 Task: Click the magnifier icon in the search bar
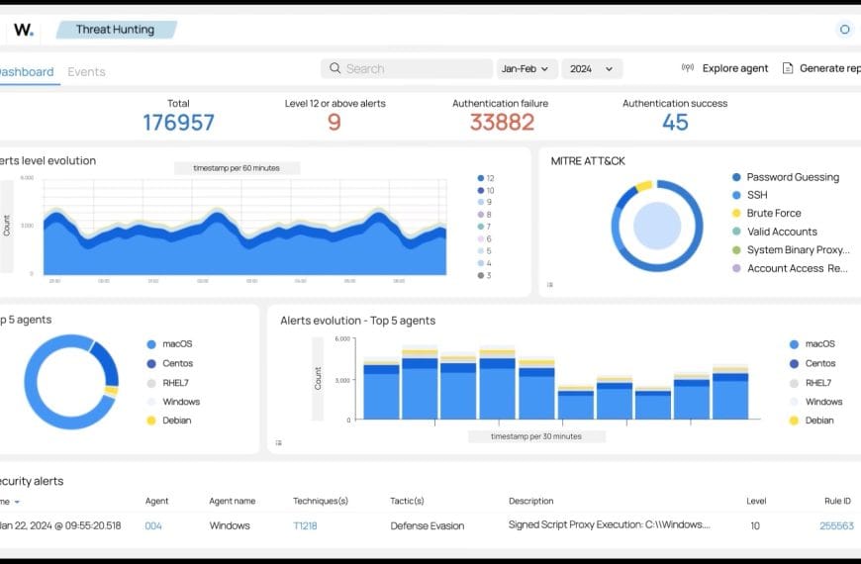click(x=335, y=68)
